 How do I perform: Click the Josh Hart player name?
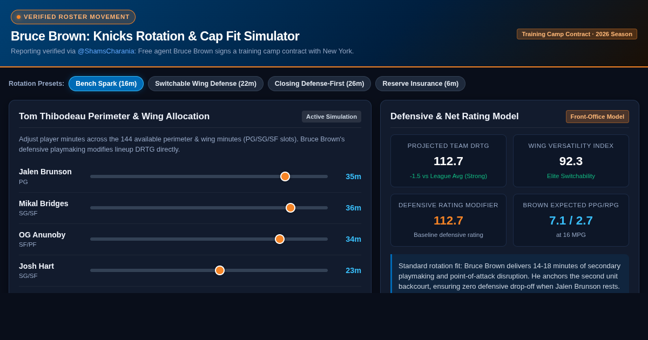[x=36, y=266]
